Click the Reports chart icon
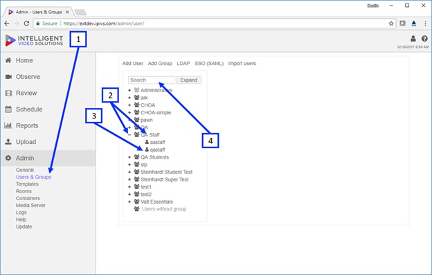The image size is (432, 275). click(x=8, y=125)
